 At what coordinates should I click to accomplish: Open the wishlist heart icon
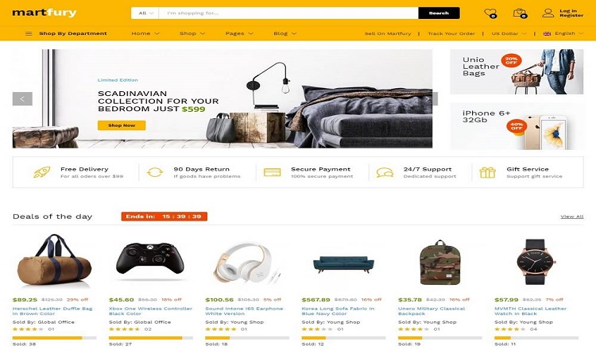(x=490, y=13)
